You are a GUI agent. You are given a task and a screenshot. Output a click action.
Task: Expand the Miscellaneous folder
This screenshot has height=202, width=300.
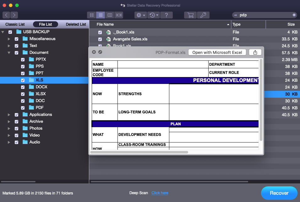pyautogui.click(x=9, y=39)
